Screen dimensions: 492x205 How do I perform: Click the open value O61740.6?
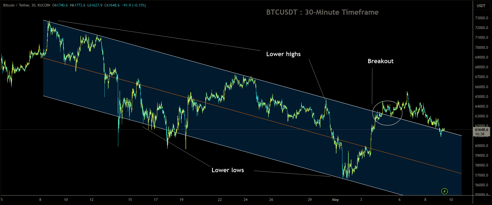60,5
